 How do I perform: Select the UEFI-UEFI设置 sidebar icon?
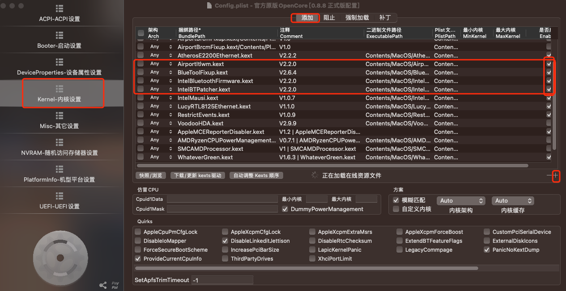[59, 196]
